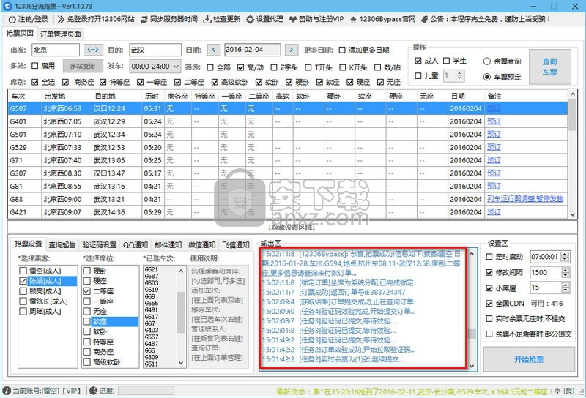Decrease 修改间隔 value

[565, 276]
